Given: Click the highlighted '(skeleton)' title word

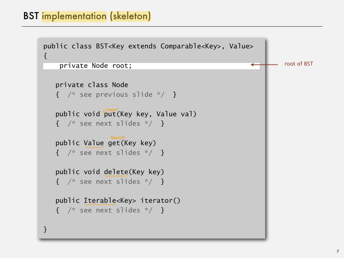Looking at the screenshot, I should click(130, 16).
